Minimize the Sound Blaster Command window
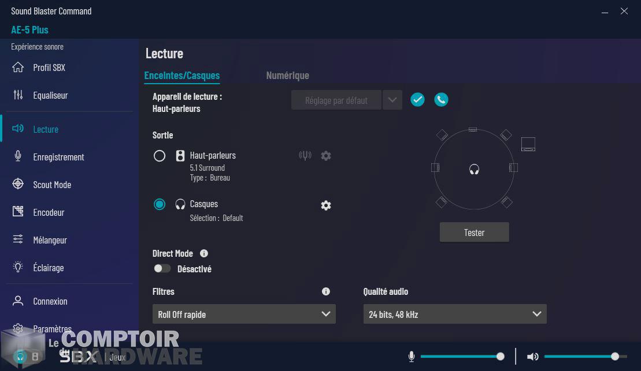Image resolution: width=641 pixels, height=371 pixels. pos(605,12)
